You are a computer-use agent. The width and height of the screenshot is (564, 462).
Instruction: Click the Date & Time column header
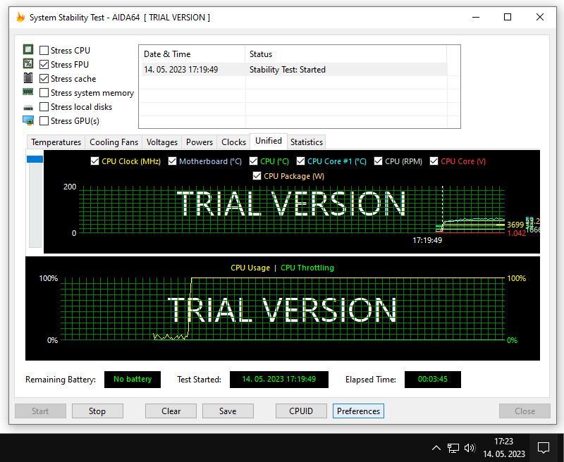pyautogui.click(x=192, y=54)
